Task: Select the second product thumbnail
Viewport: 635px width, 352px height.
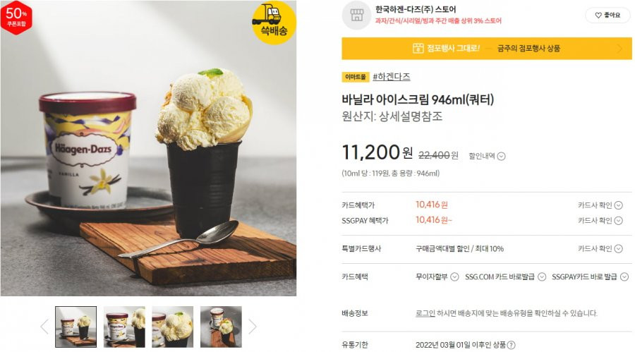Action: [x=124, y=327]
